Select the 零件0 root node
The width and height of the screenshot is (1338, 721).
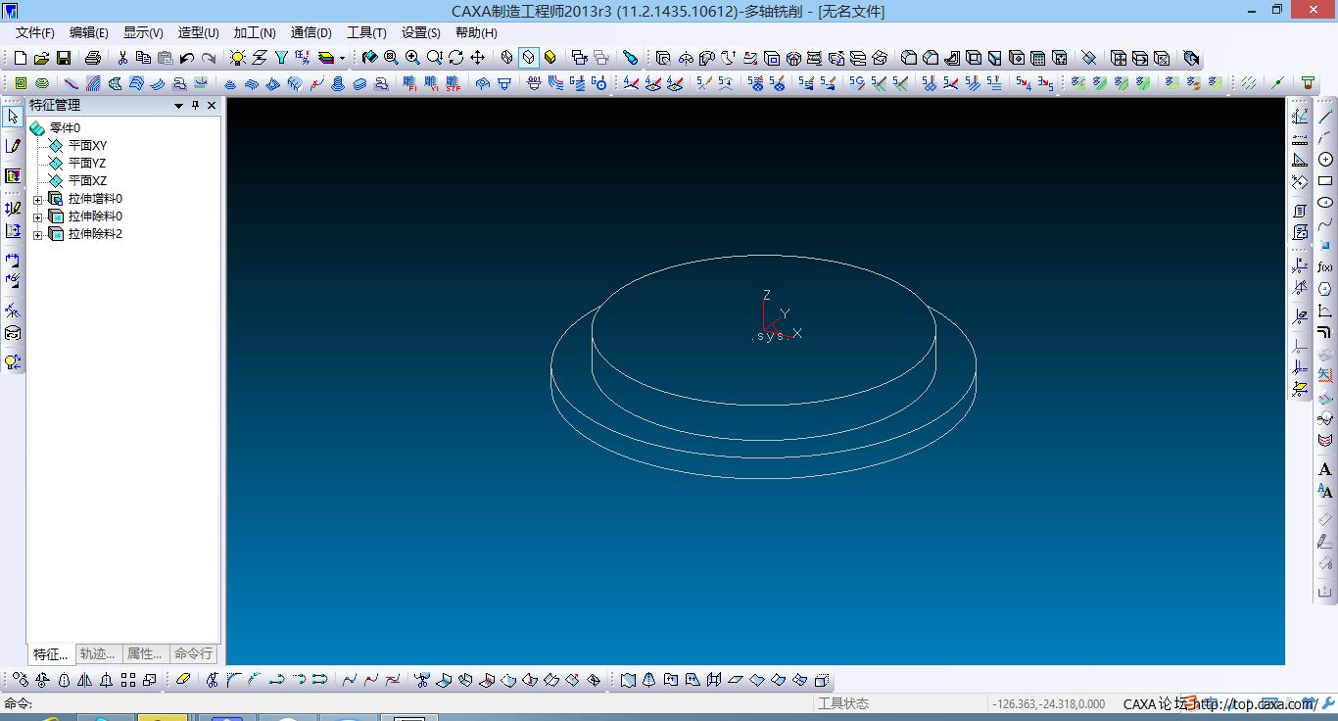[x=65, y=127]
